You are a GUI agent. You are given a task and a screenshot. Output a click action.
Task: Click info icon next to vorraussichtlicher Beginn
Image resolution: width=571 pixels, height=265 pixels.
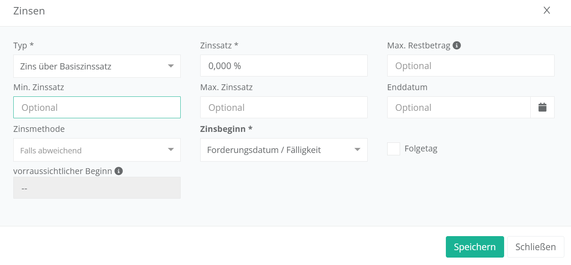[x=119, y=171]
